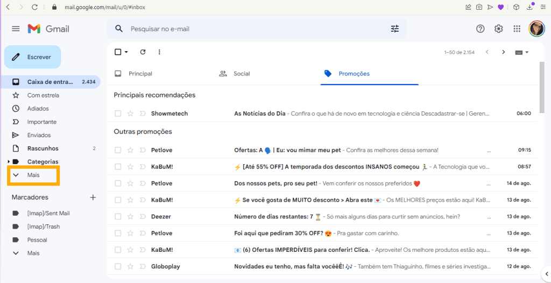The height and width of the screenshot is (283, 551).
Task: Check the Petlove 14 de ago. email
Action: pyautogui.click(x=118, y=183)
